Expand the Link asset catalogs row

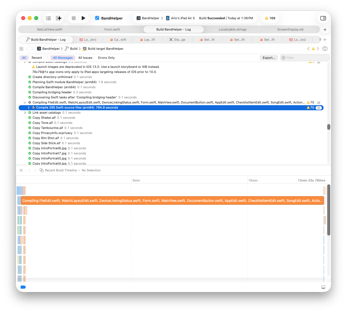tap(25, 113)
